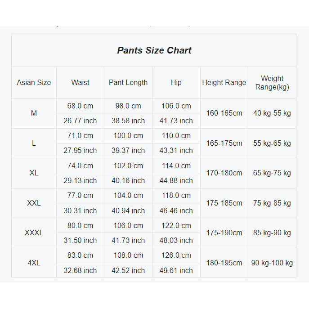Click the 90 kg-100 kg weight cell
Viewport: 309px width, 309px height.
(x=272, y=263)
